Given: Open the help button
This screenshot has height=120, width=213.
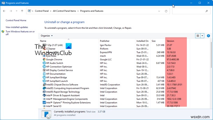Looking at the screenshot, I should tap(208, 36).
